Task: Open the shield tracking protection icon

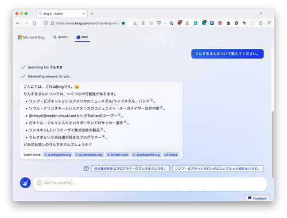Action: [x=46, y=23]
